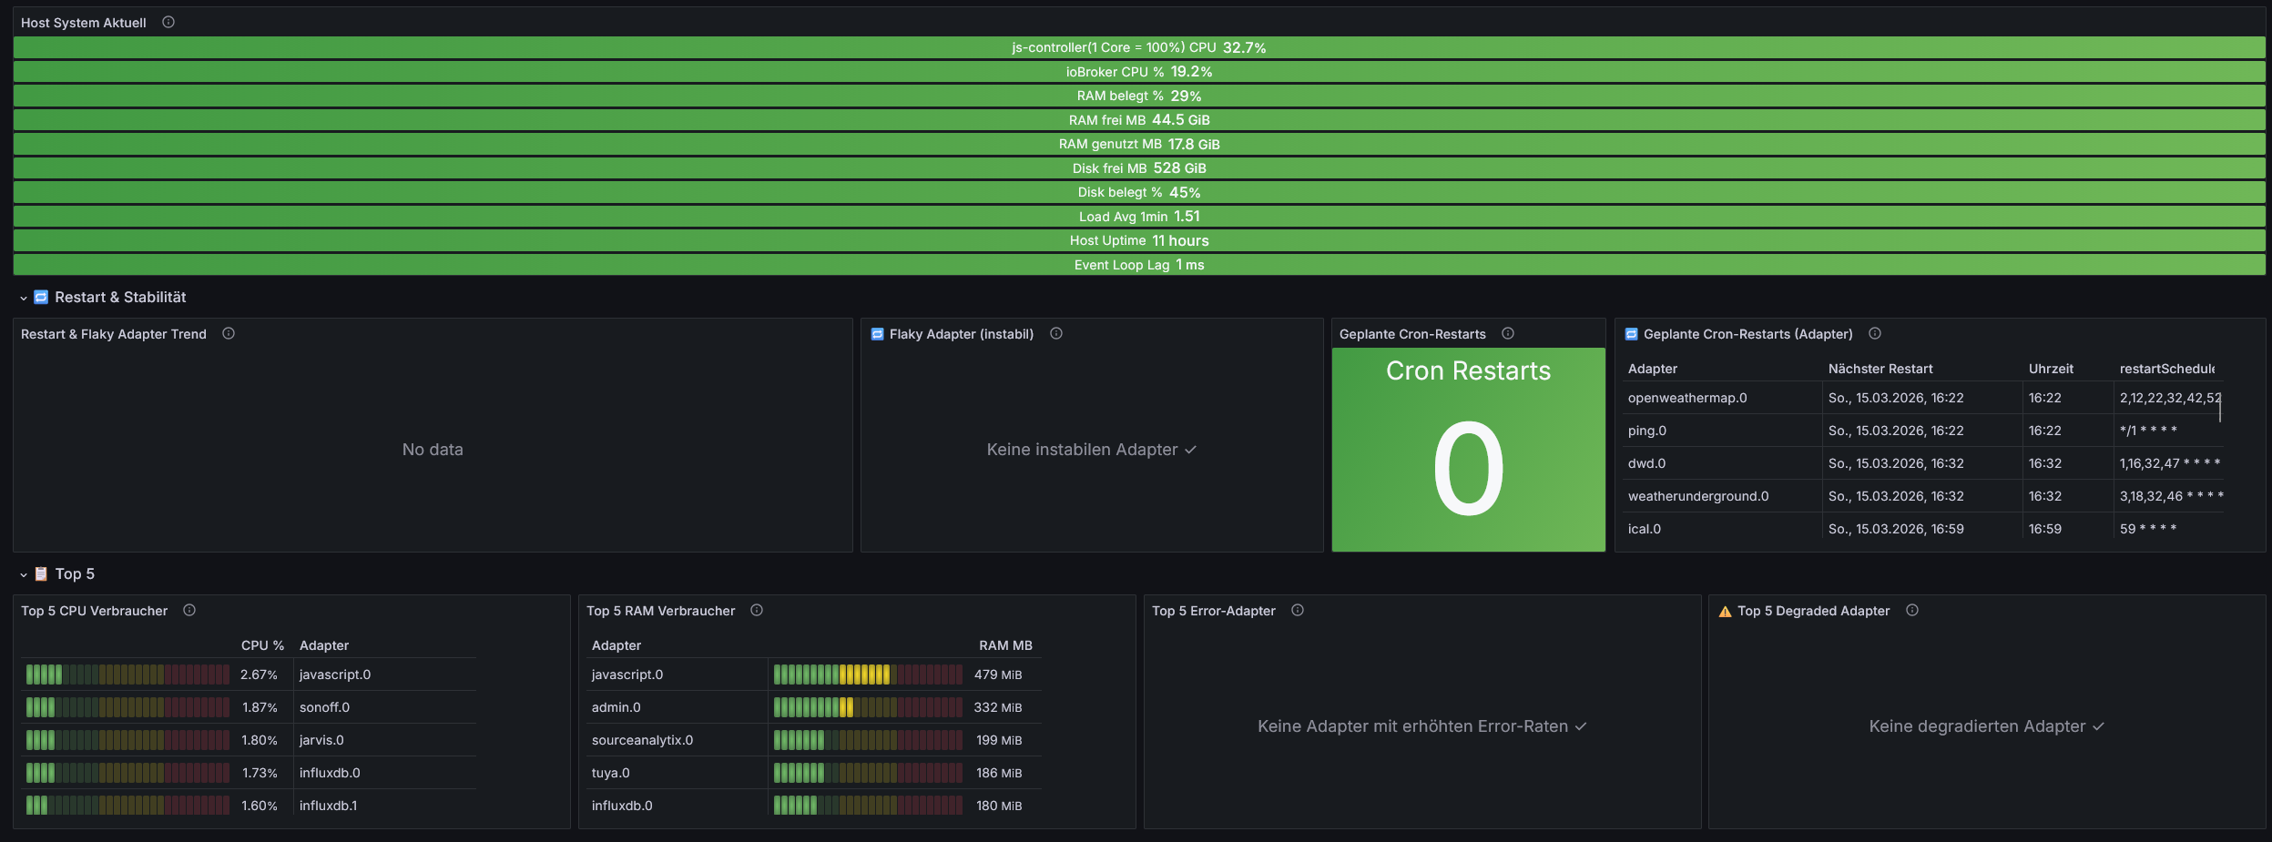This screenshot has width=2272, height=842.
Task: Sort CPU table by CPU % header
Action: point(262,645)
